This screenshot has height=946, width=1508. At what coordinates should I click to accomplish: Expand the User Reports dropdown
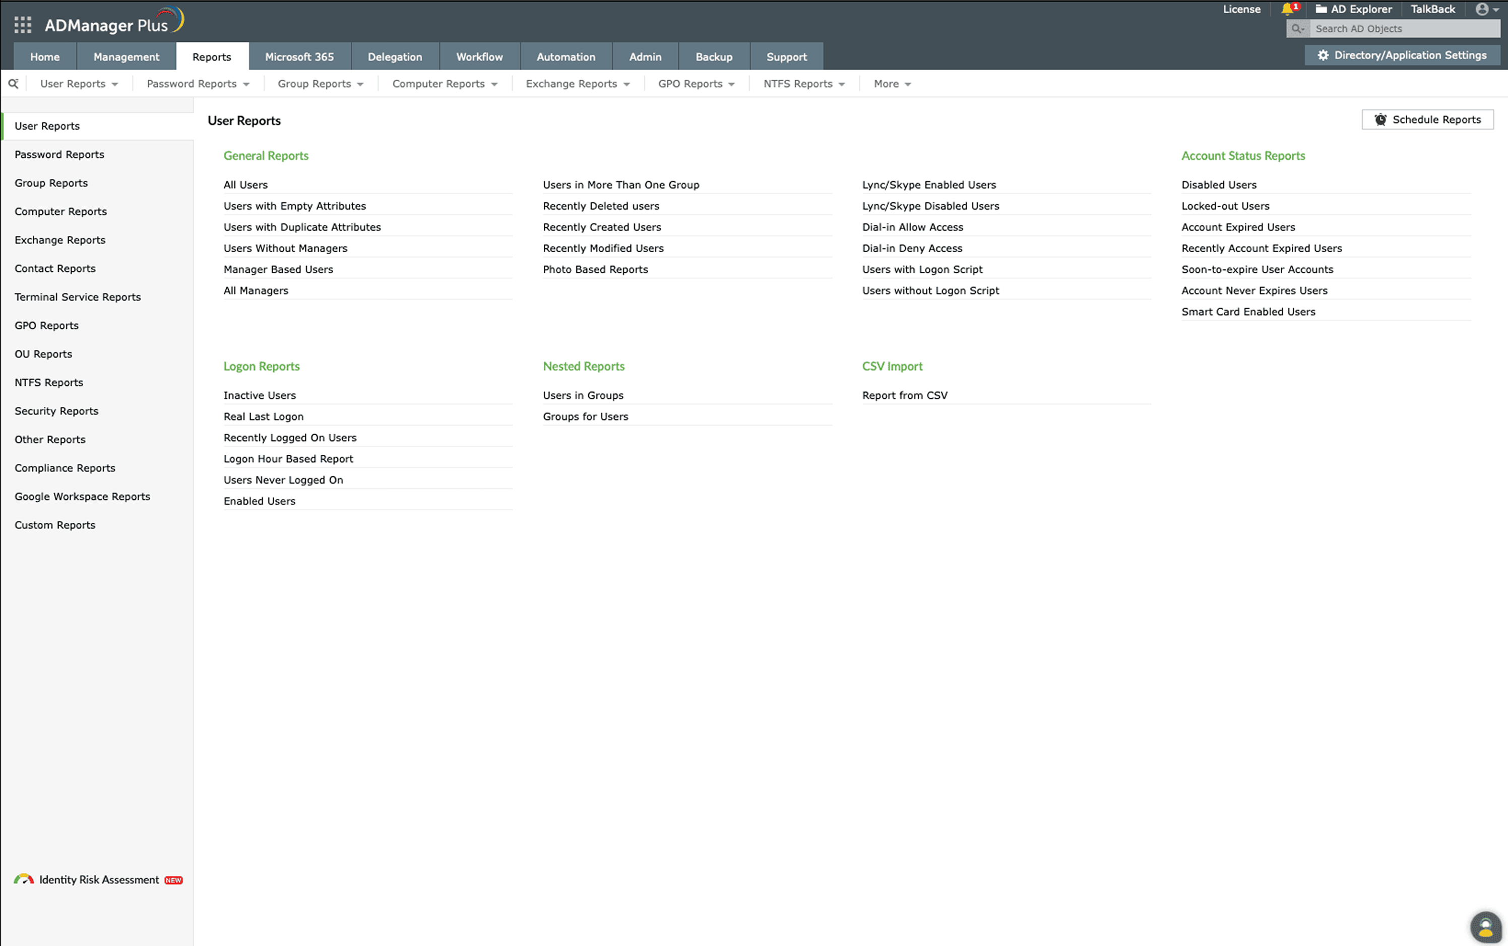pyautogui.click(x=79, y=84)
